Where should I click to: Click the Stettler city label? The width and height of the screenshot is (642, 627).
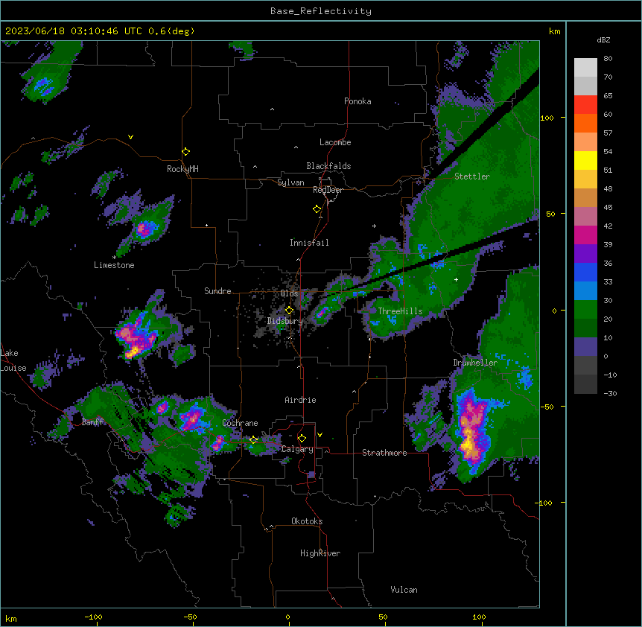coord(471,176)
